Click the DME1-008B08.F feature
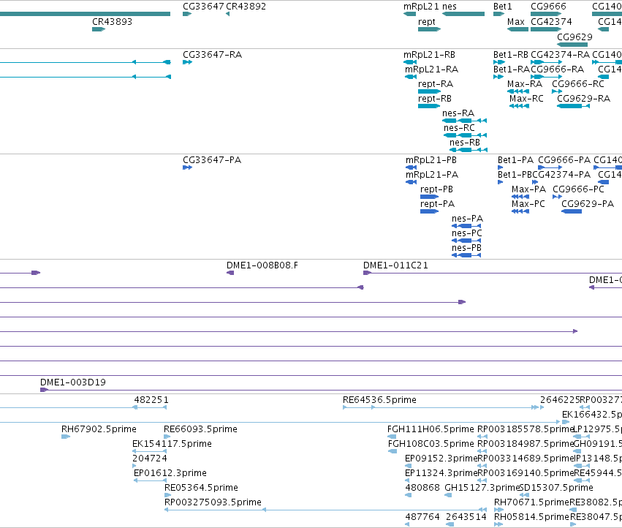The height and width of the screenshot is (528, 622). click(x=262, y=265)
